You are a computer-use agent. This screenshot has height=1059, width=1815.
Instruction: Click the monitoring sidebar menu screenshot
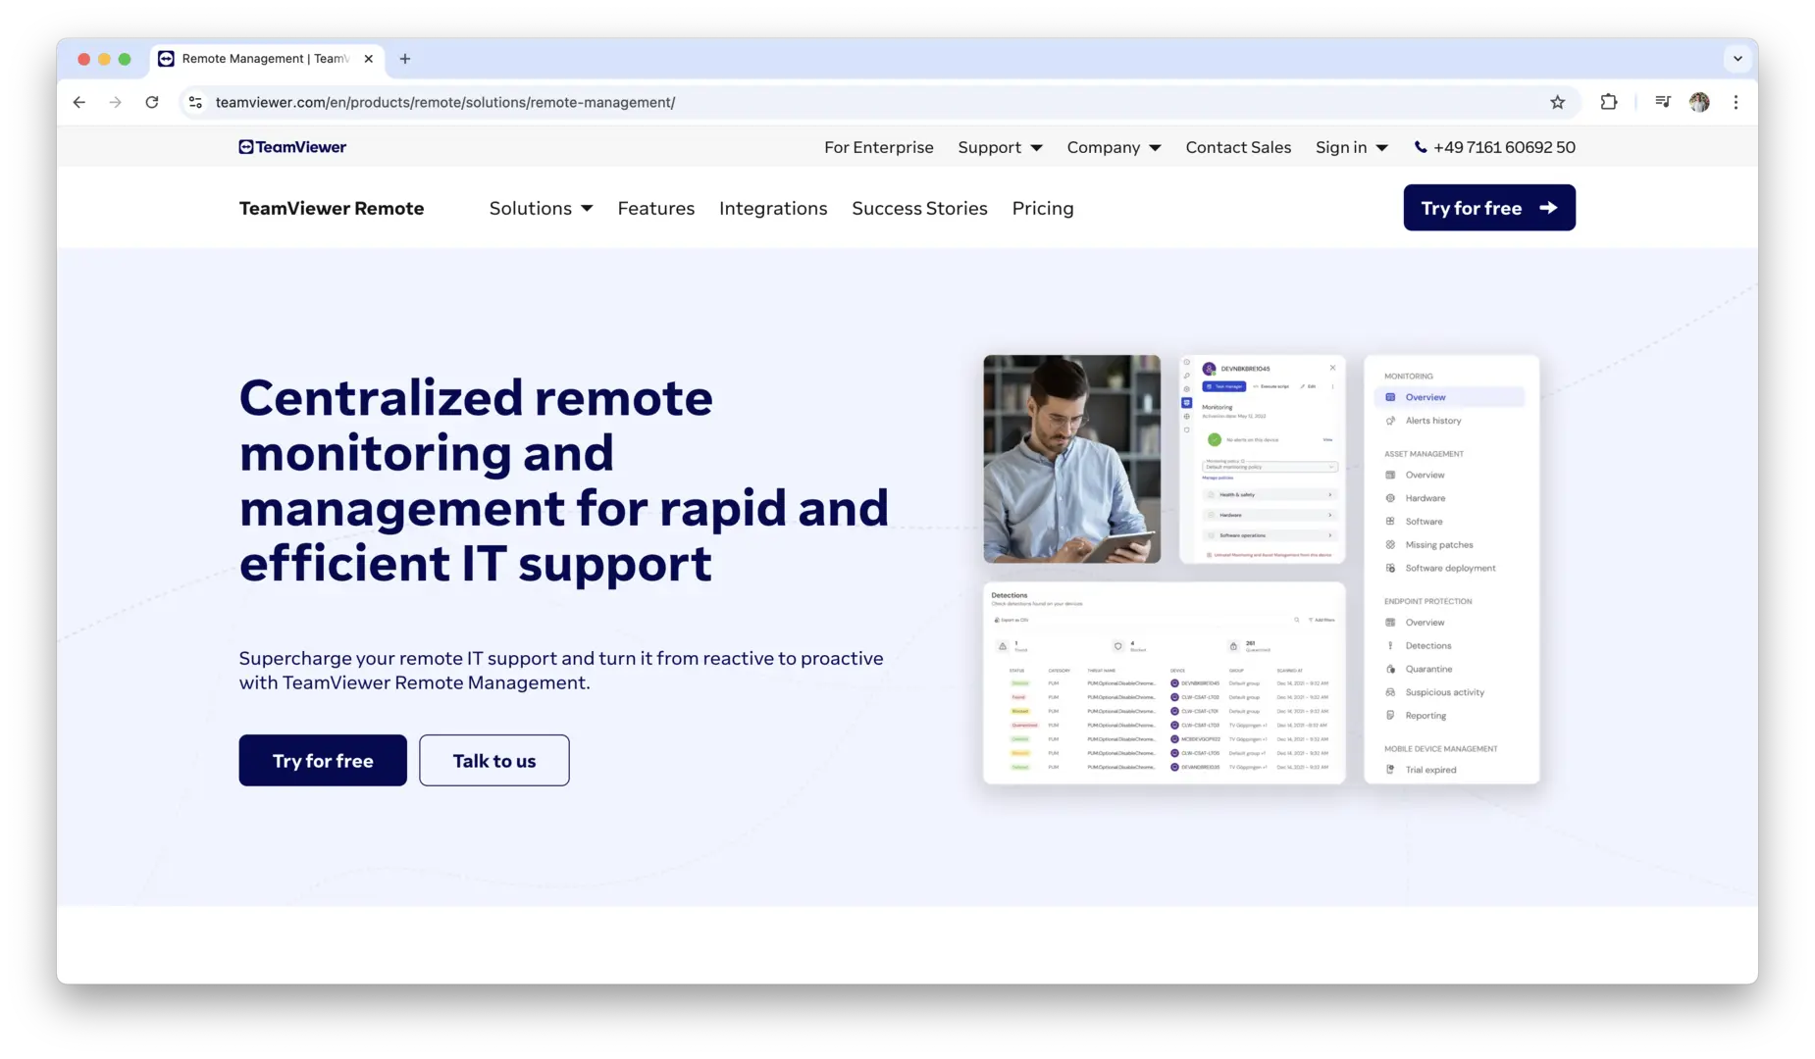[x=1451, y=569]
